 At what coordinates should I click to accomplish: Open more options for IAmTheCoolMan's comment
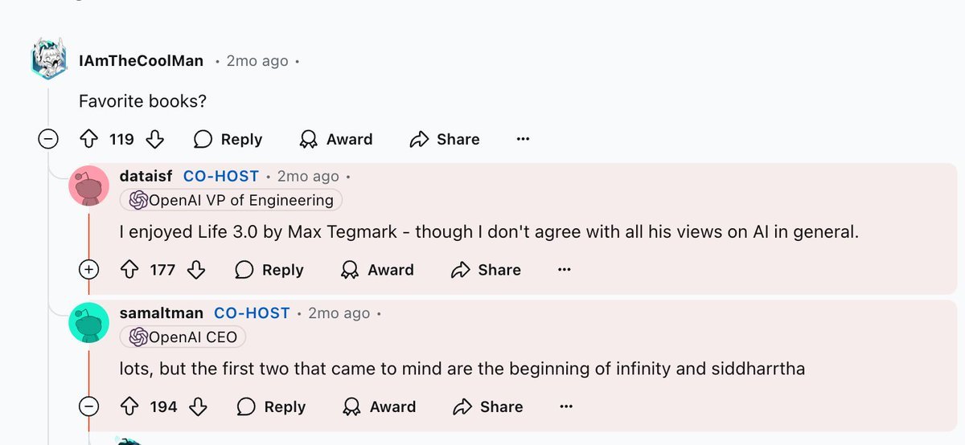tap(523, 140)
